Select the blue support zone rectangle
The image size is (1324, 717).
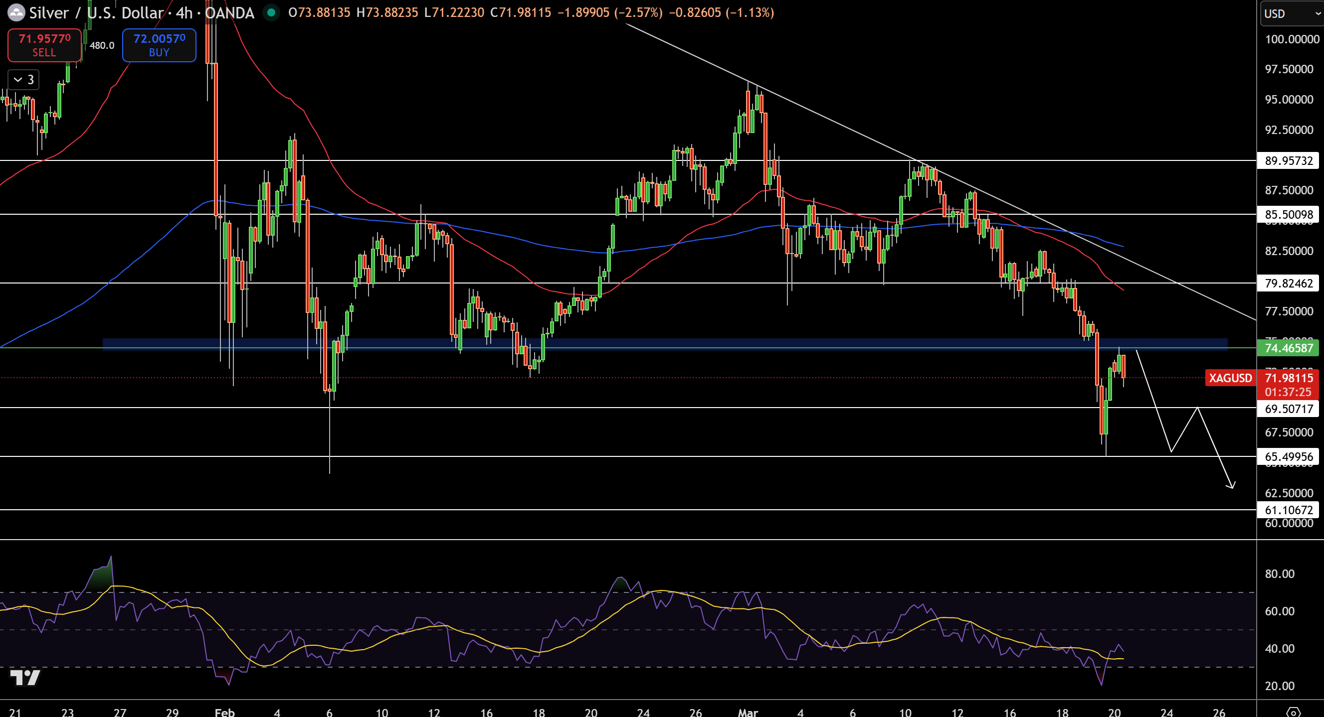click(665, 344)
